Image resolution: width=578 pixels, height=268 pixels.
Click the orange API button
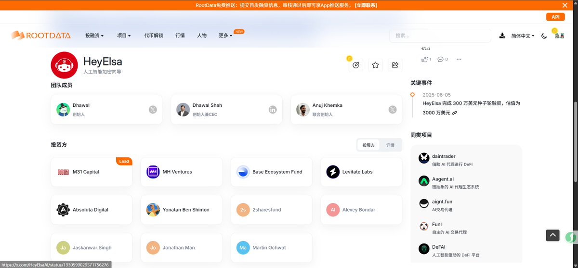point(555,17)
